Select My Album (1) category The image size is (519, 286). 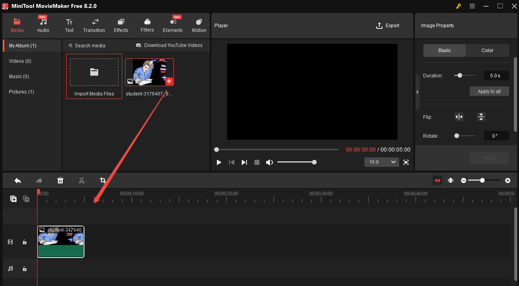pyautogui.click(x=32, y=46)
